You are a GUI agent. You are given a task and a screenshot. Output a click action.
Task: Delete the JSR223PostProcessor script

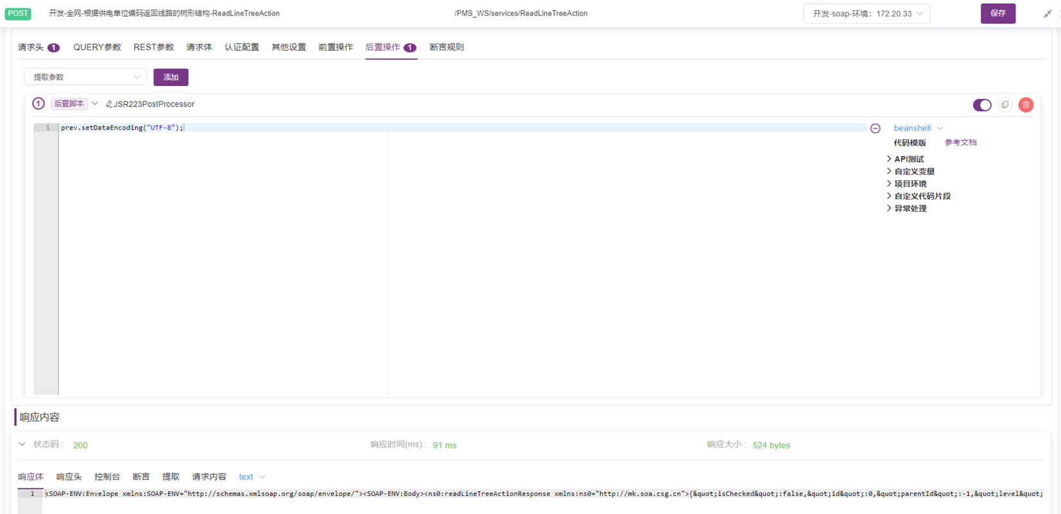tap(1026, 105)
